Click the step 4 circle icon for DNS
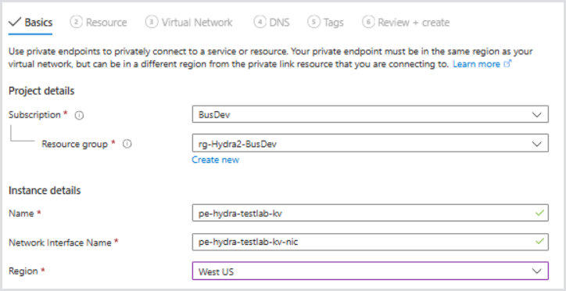Viewport: 566px width, 291px height. click(x=260, y=22)
